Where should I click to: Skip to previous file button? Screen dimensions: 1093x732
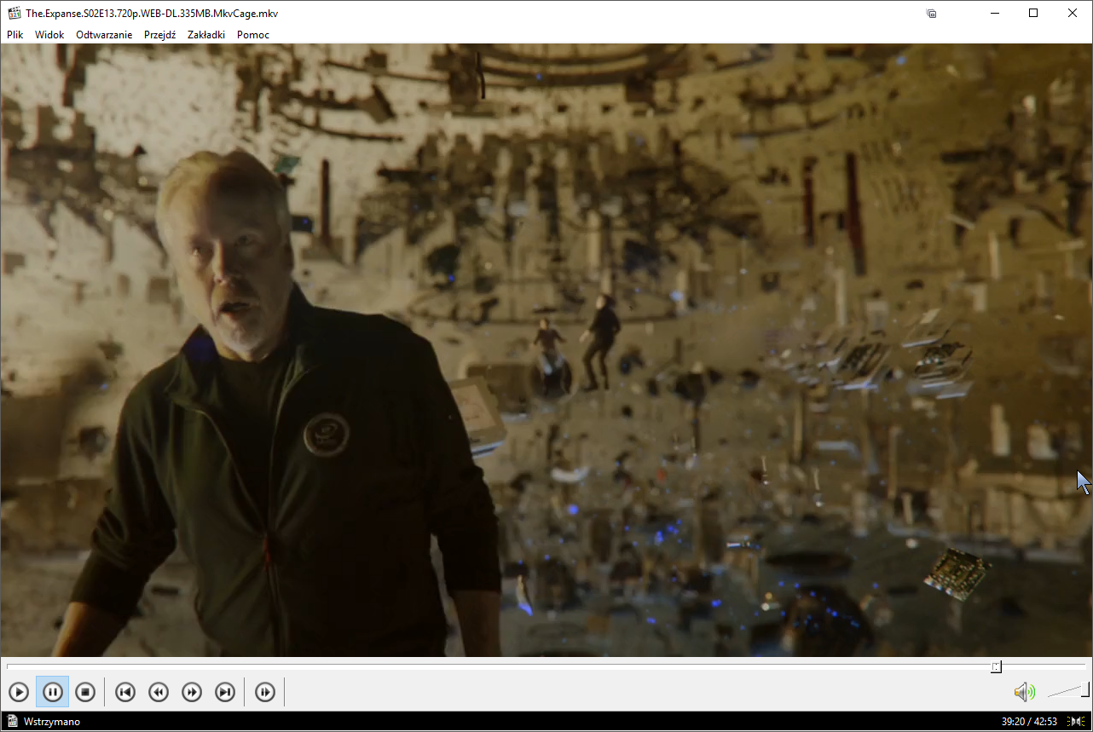click(125, 692)
